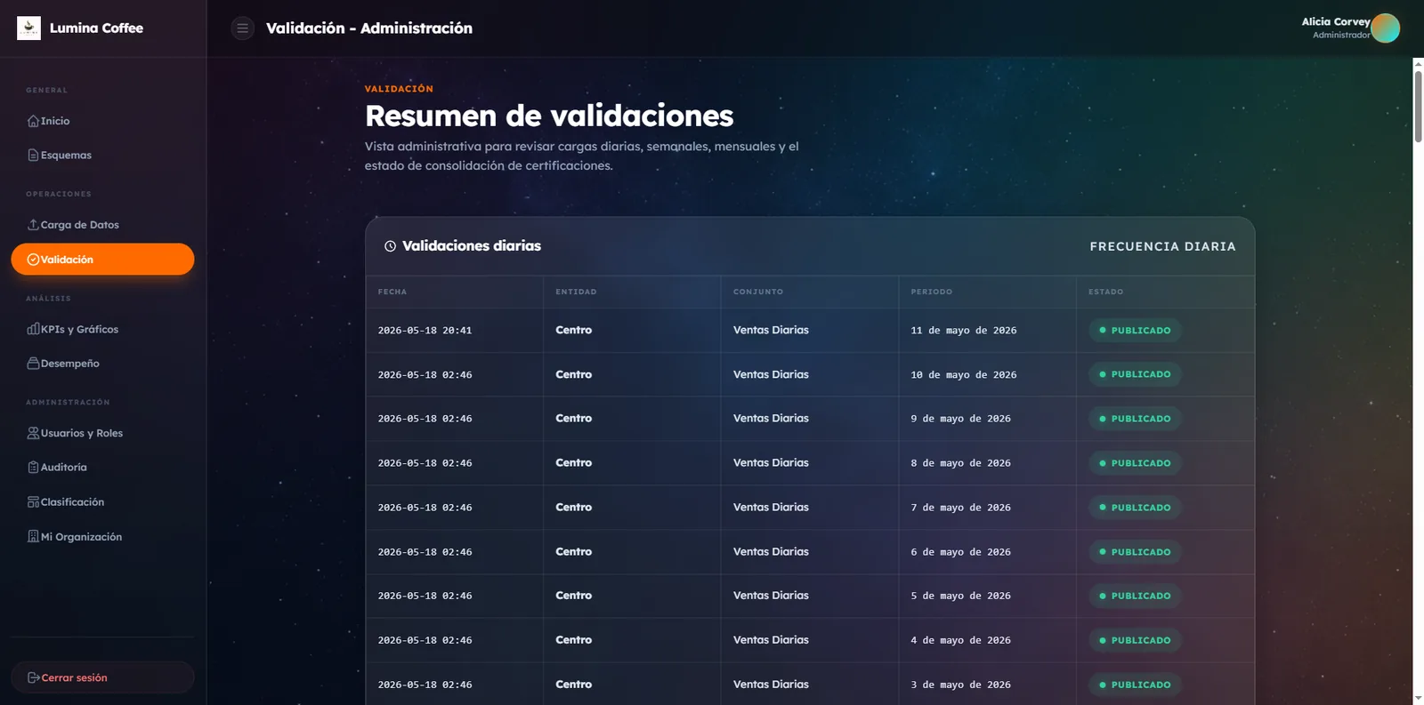This screenshot has height=705, width=1424.
Task: Click the PUBLICADO badge for 9 de mayo
Action: pyautogui.click(x=1135, y=419)
